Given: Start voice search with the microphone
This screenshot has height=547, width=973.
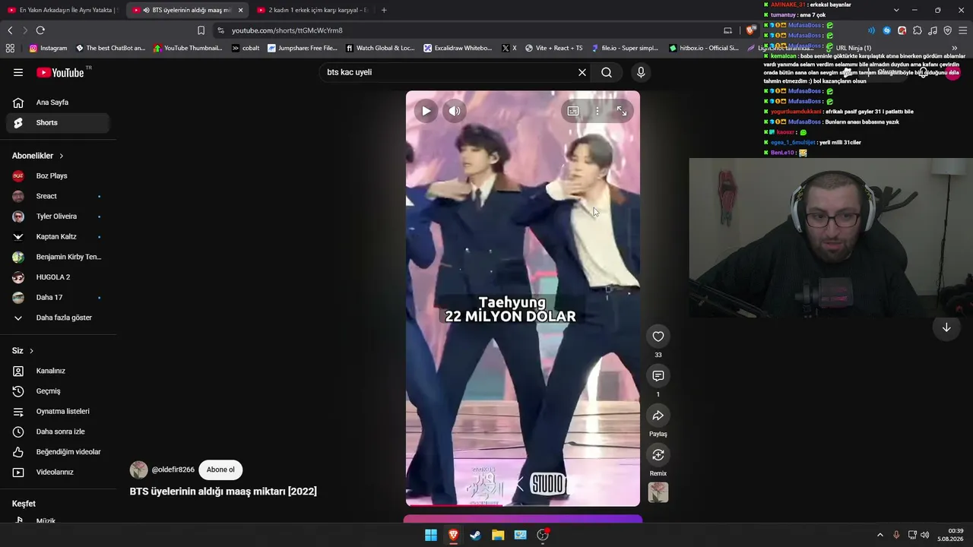Looking at the screenshot, I should pos(641,72).
